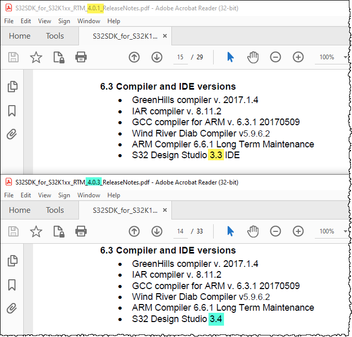352x337 pixels.
Task: Click page number field showing 14
Action: tap(180, 231)
